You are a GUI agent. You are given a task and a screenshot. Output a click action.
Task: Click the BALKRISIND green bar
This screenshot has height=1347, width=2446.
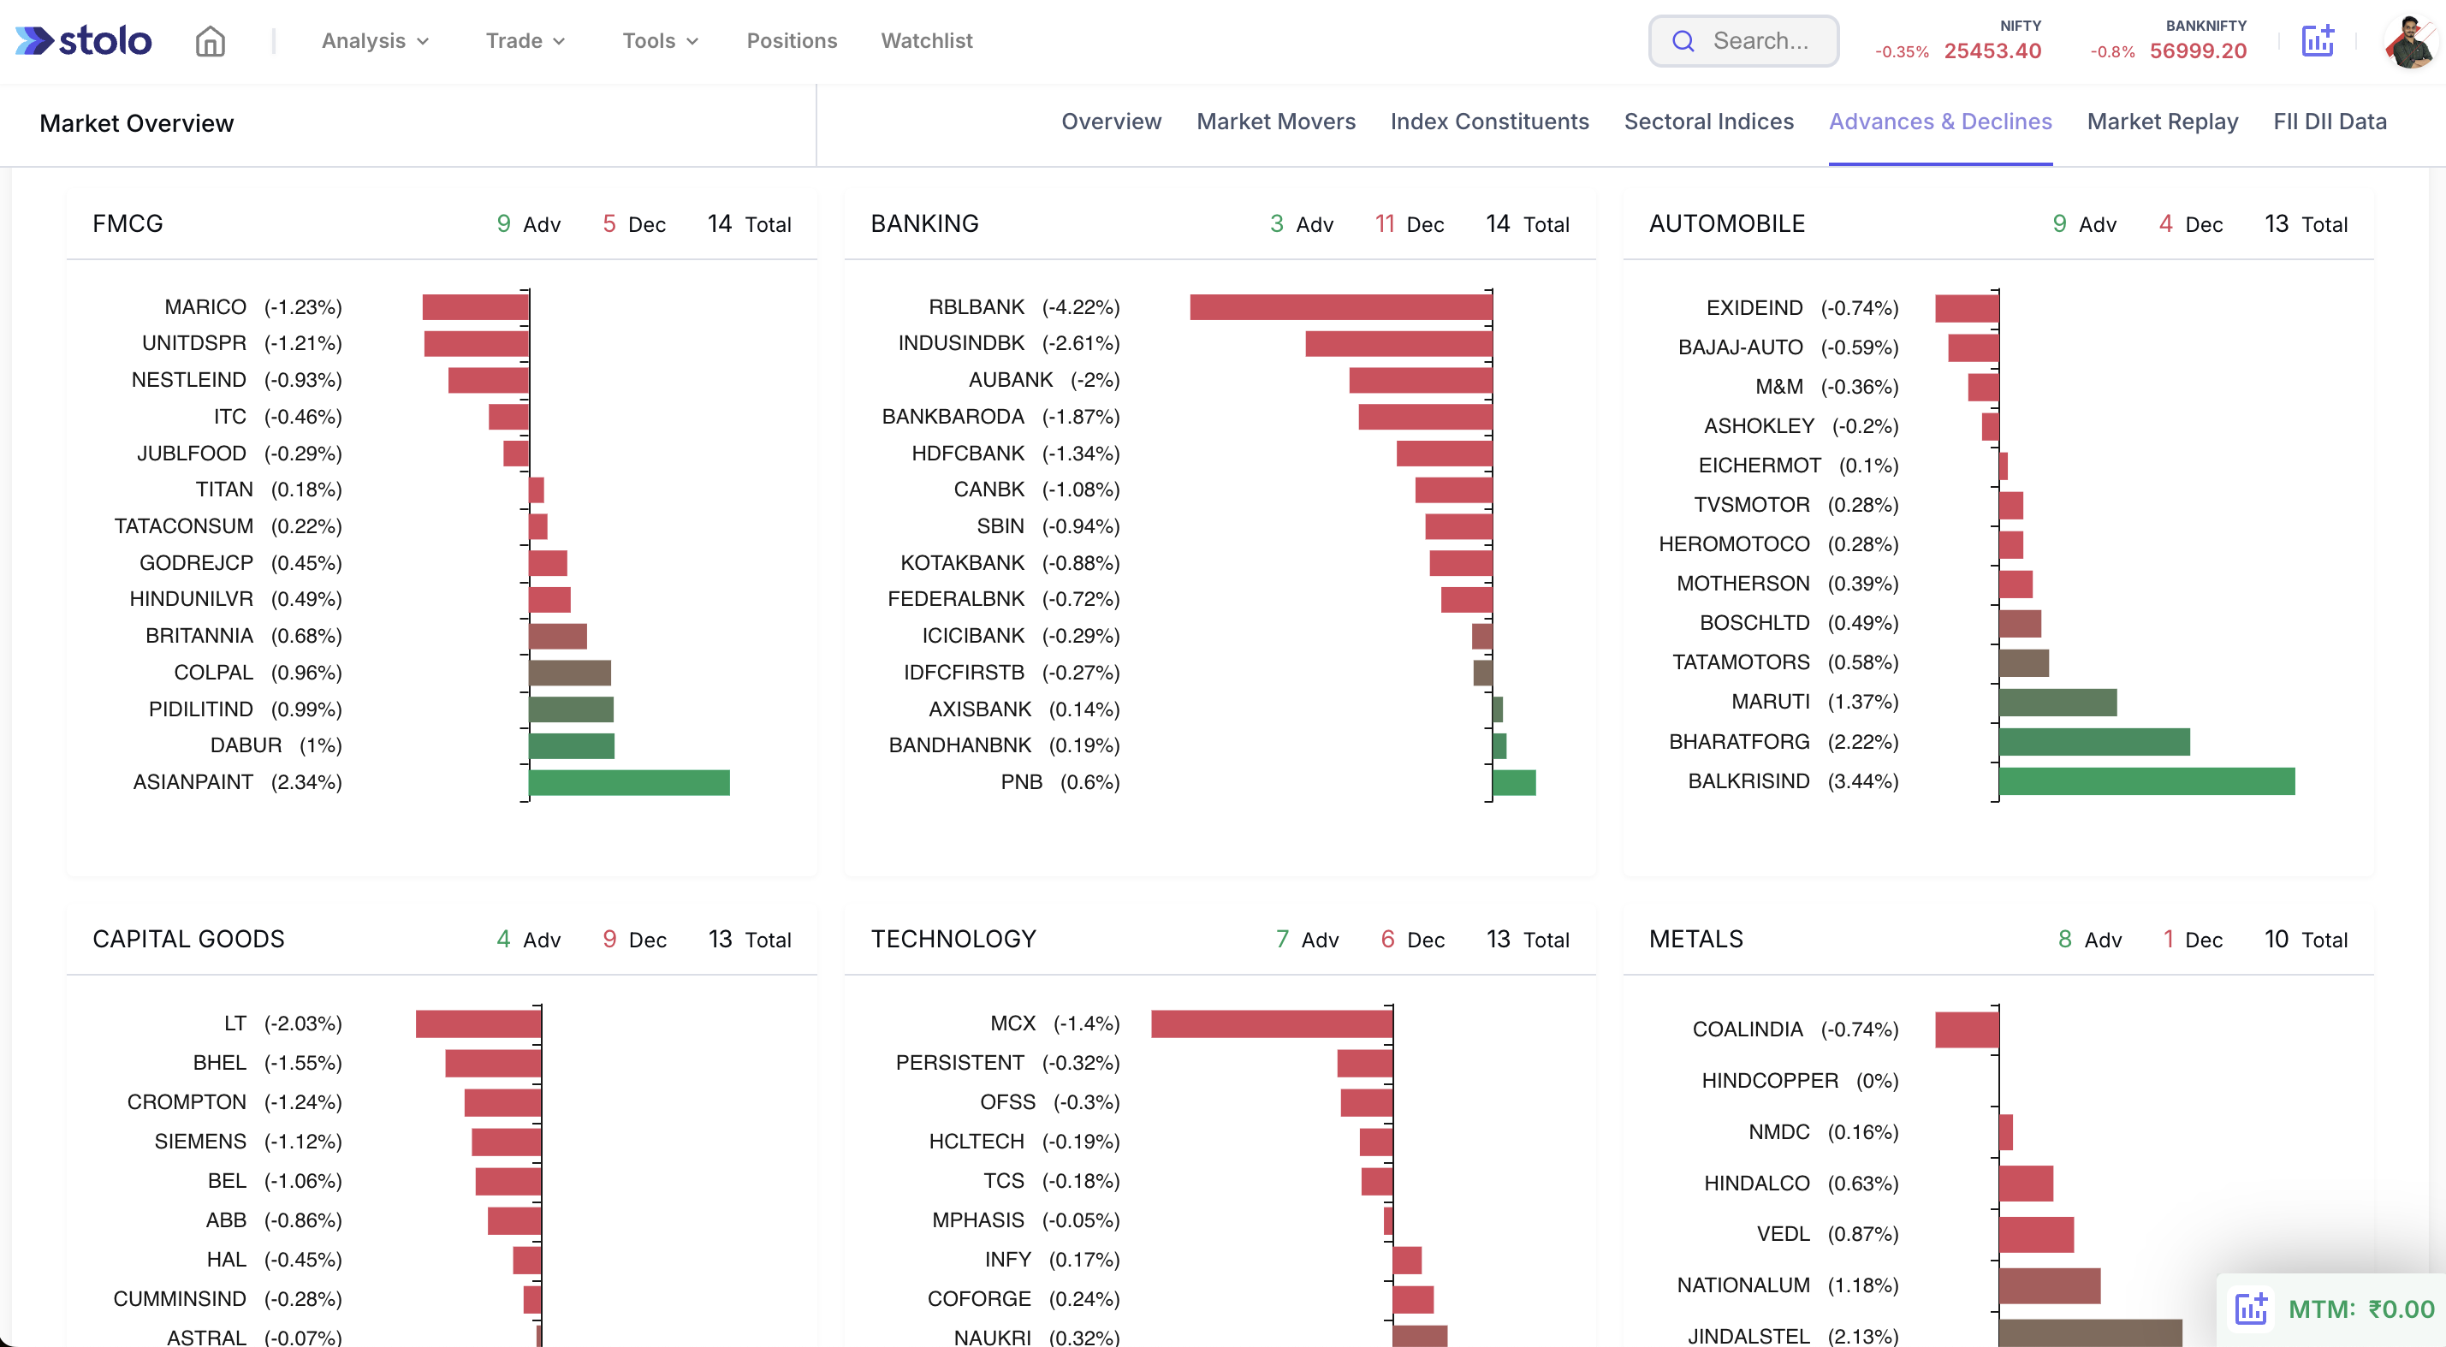[x=2147, y=781]
